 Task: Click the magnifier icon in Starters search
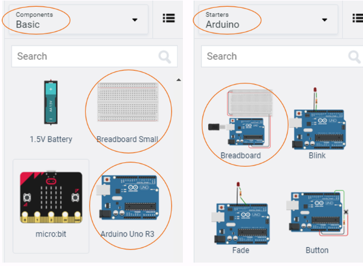coord(354,57)
